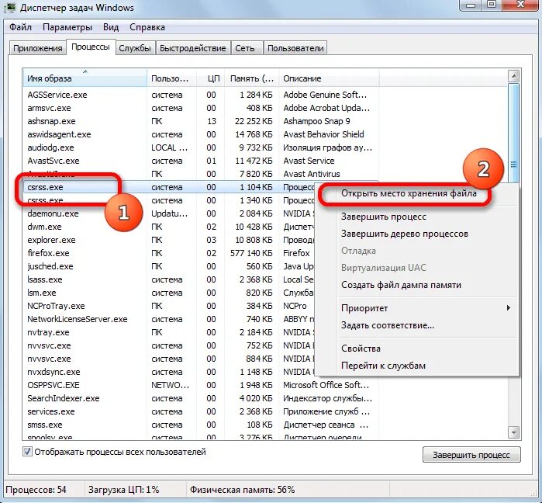Viewport: 542px width, 503px height.
Task: Sort by Пользо... column header
Action: click(x=172, y=78)
